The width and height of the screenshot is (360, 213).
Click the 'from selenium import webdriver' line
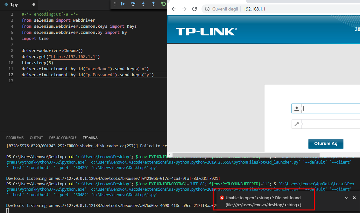coord(58,20)
